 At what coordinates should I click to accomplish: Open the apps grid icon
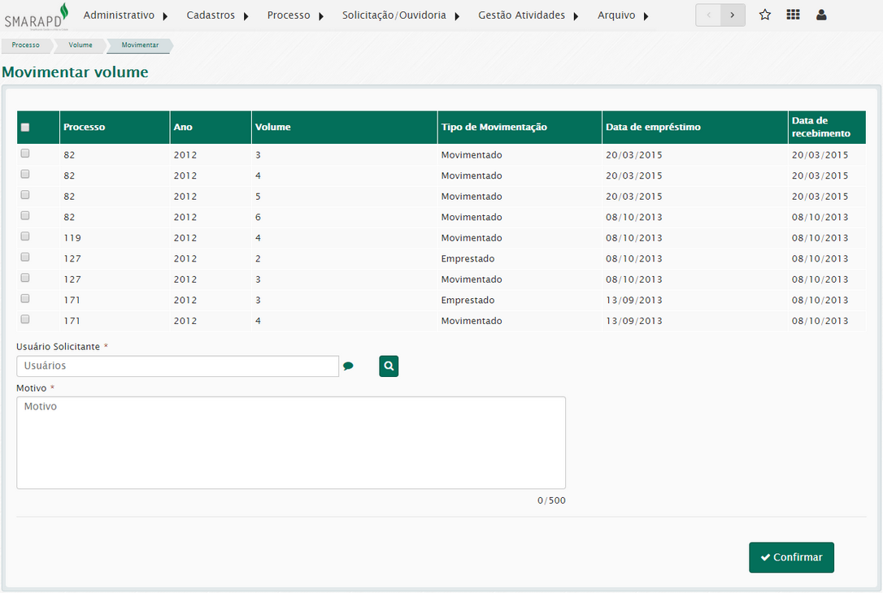(793, 15)
